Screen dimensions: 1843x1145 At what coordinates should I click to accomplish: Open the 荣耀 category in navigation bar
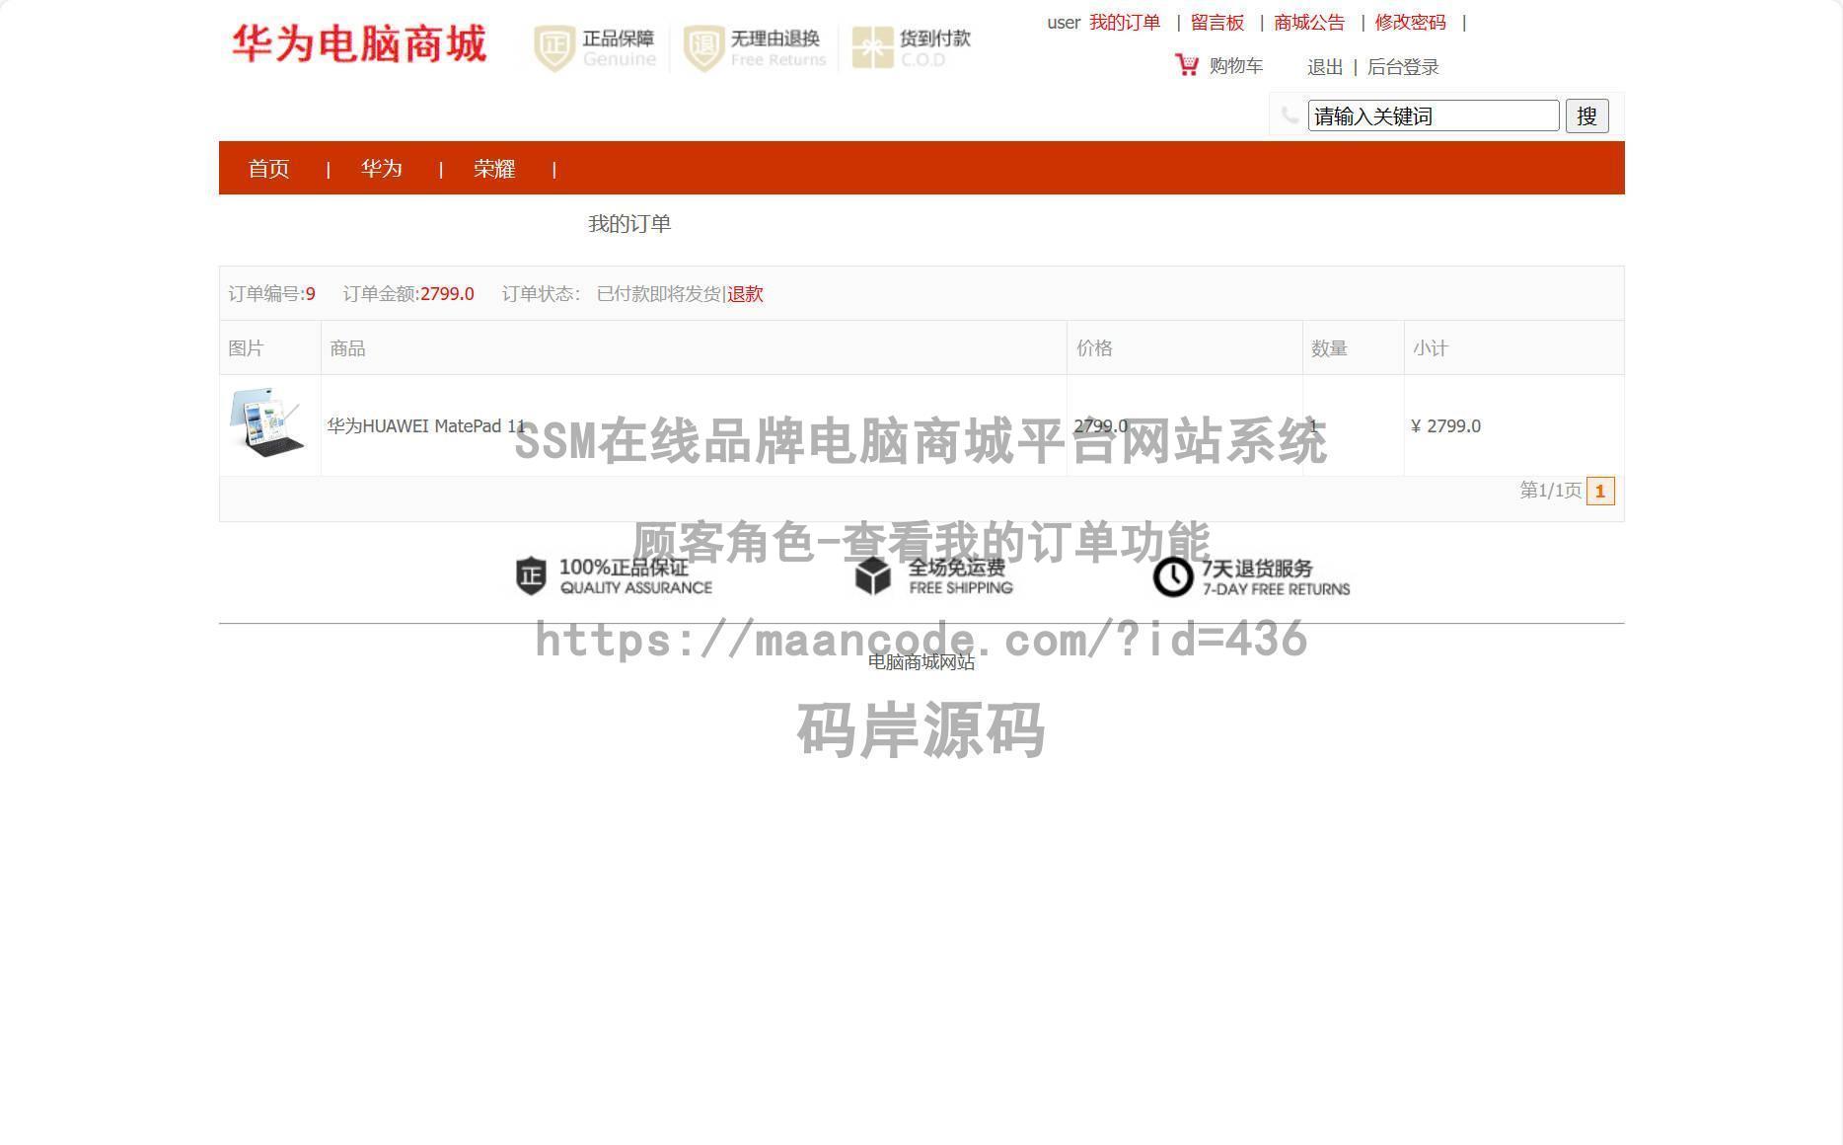click(x=494, y=169)
